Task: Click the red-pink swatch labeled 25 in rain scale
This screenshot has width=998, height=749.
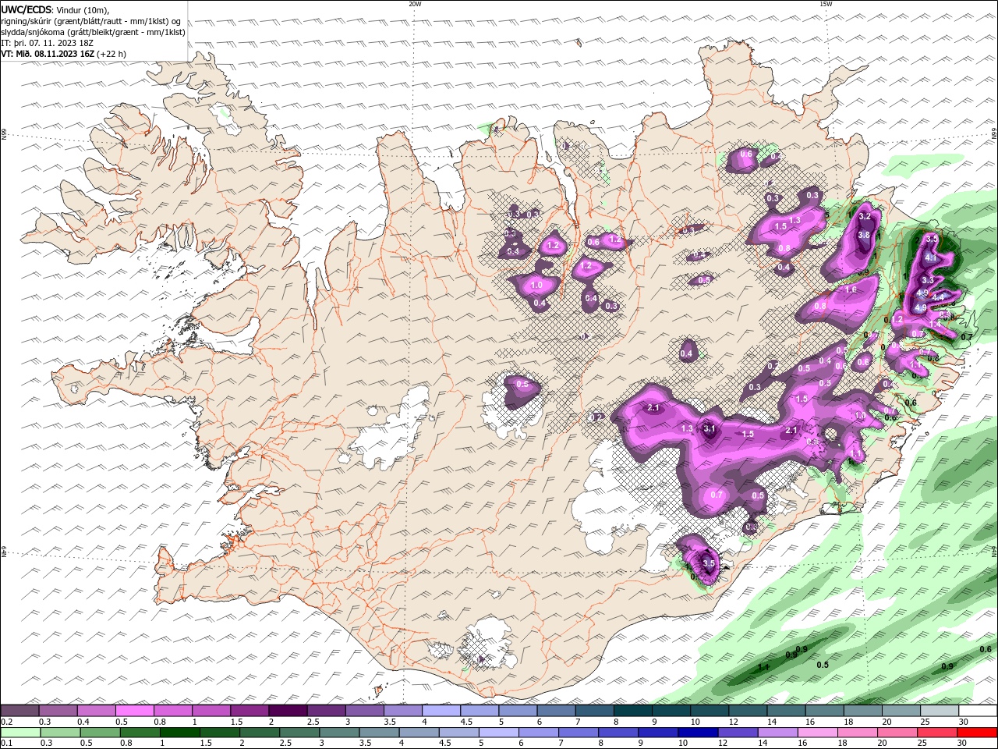Action: pyautogui.click(x=936, y=733)
